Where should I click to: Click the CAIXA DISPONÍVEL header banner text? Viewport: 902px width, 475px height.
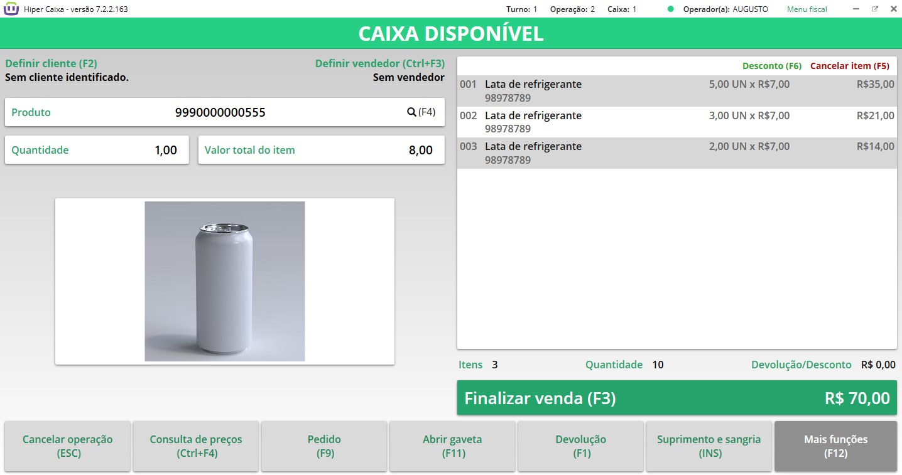pos(451,34)
